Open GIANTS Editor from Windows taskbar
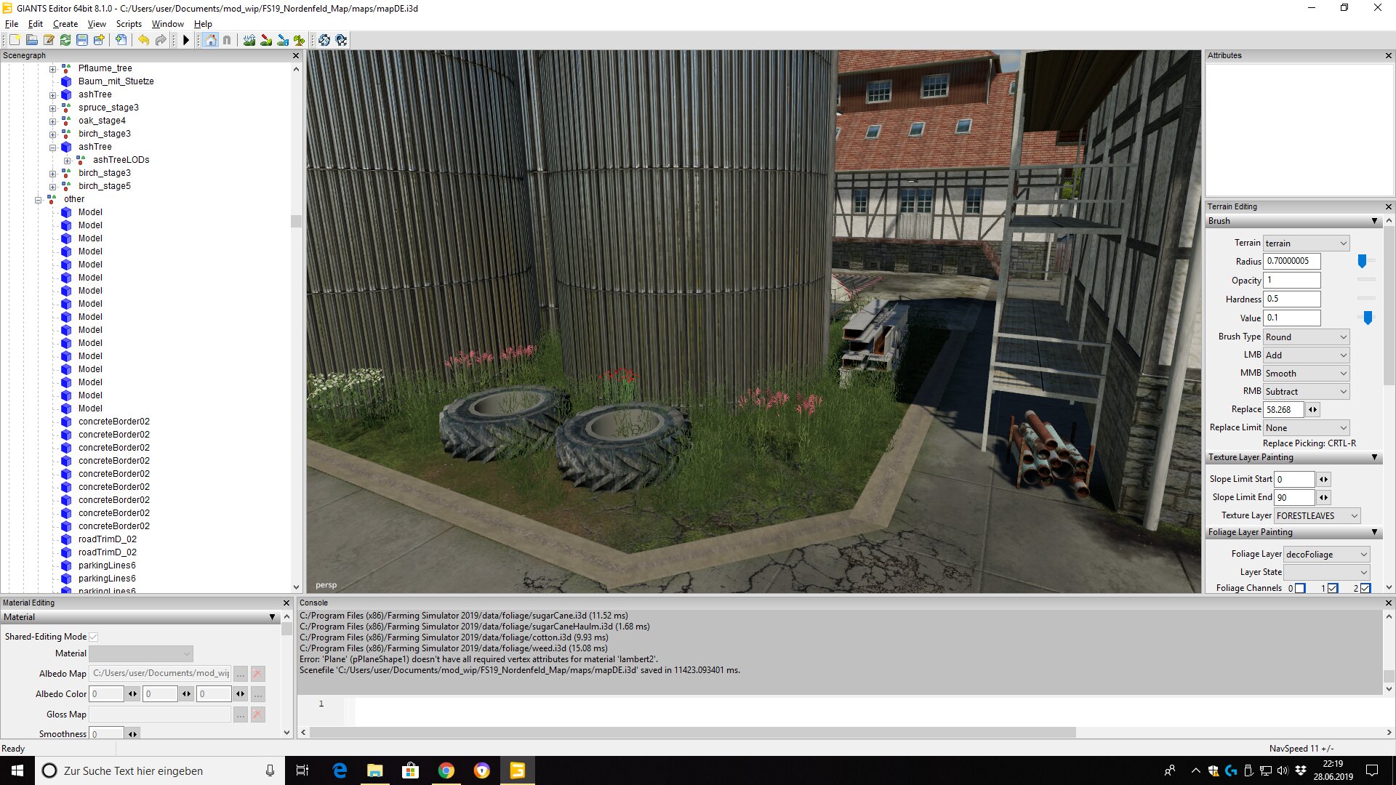Viewport: 1396px width, 785px height. coord(517,770)
